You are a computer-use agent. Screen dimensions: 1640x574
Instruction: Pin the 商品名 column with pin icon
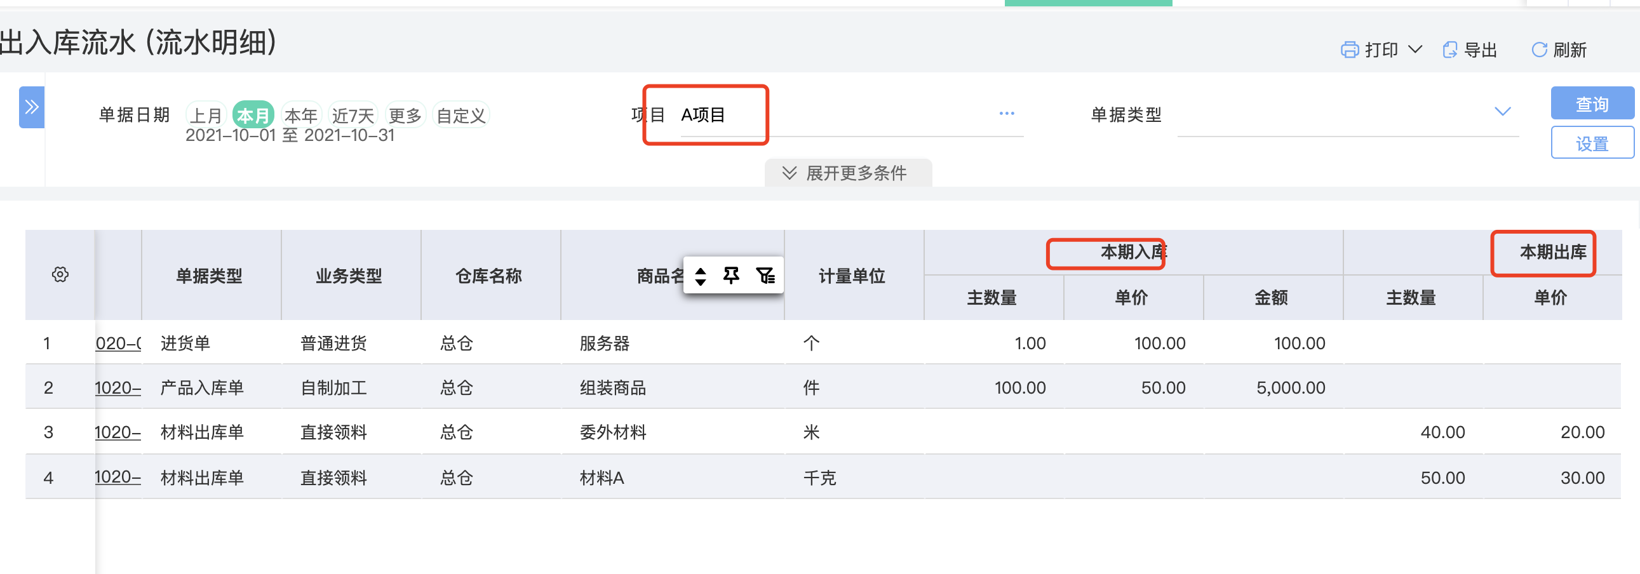point(732,276)
